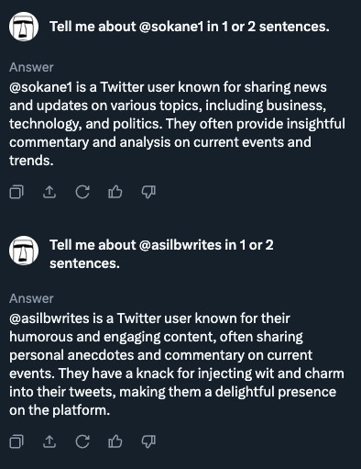
Task: Share the @asilbwrites answer
Action: point(49,441)
